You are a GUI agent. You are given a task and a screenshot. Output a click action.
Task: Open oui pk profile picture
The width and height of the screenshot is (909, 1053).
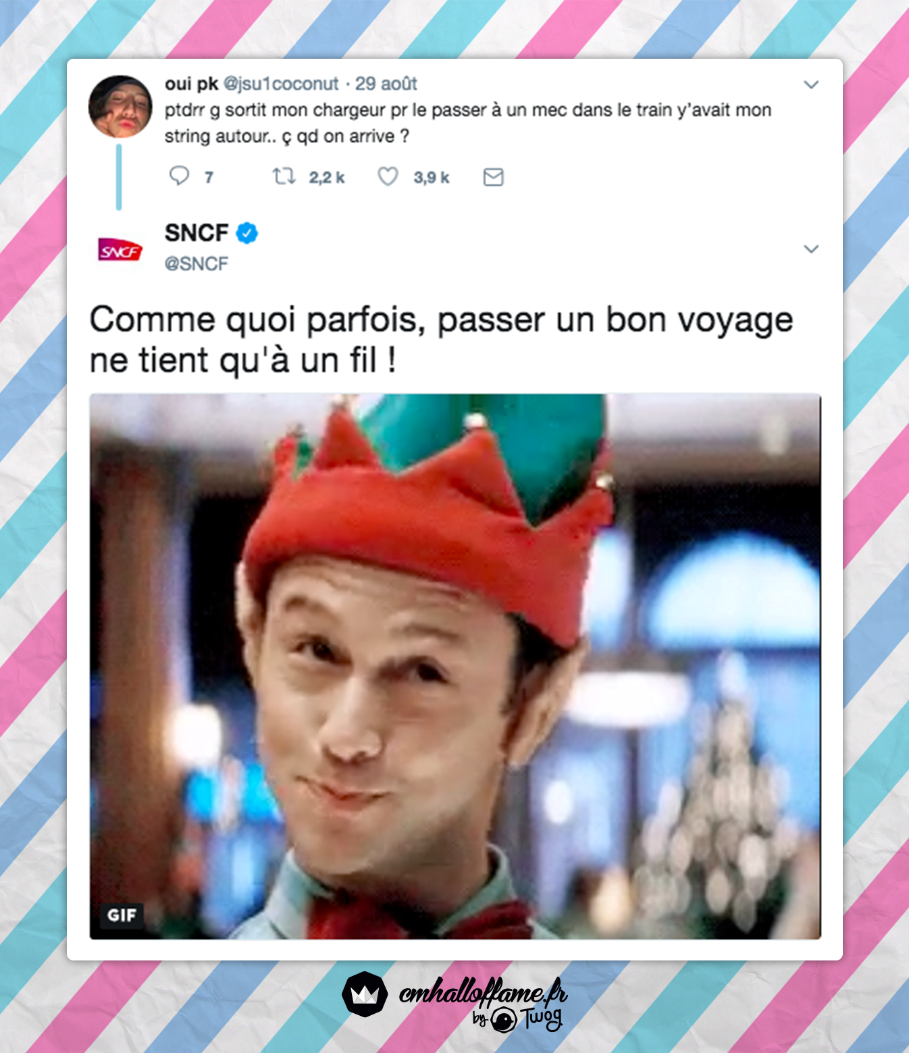(120, 107)
